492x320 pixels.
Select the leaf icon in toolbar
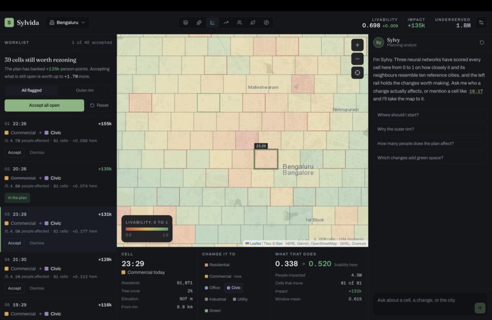[x=253, y=23]
